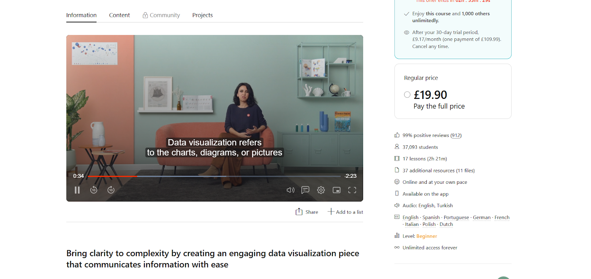Screen dimensions: 591x279
Task: Rewind video 10 seconds
Action: [x=94, y=190]
